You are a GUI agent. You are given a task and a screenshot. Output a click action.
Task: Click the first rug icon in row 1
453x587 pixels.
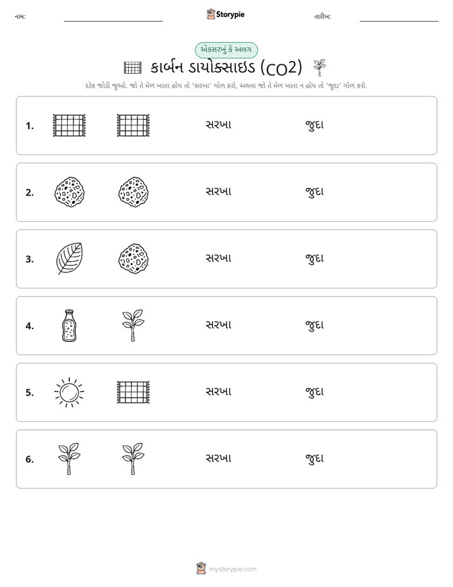69,125
